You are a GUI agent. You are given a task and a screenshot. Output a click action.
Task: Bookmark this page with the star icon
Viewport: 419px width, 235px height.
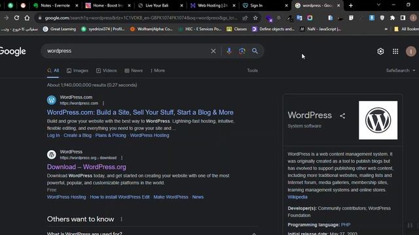click(x=255, y=18)
